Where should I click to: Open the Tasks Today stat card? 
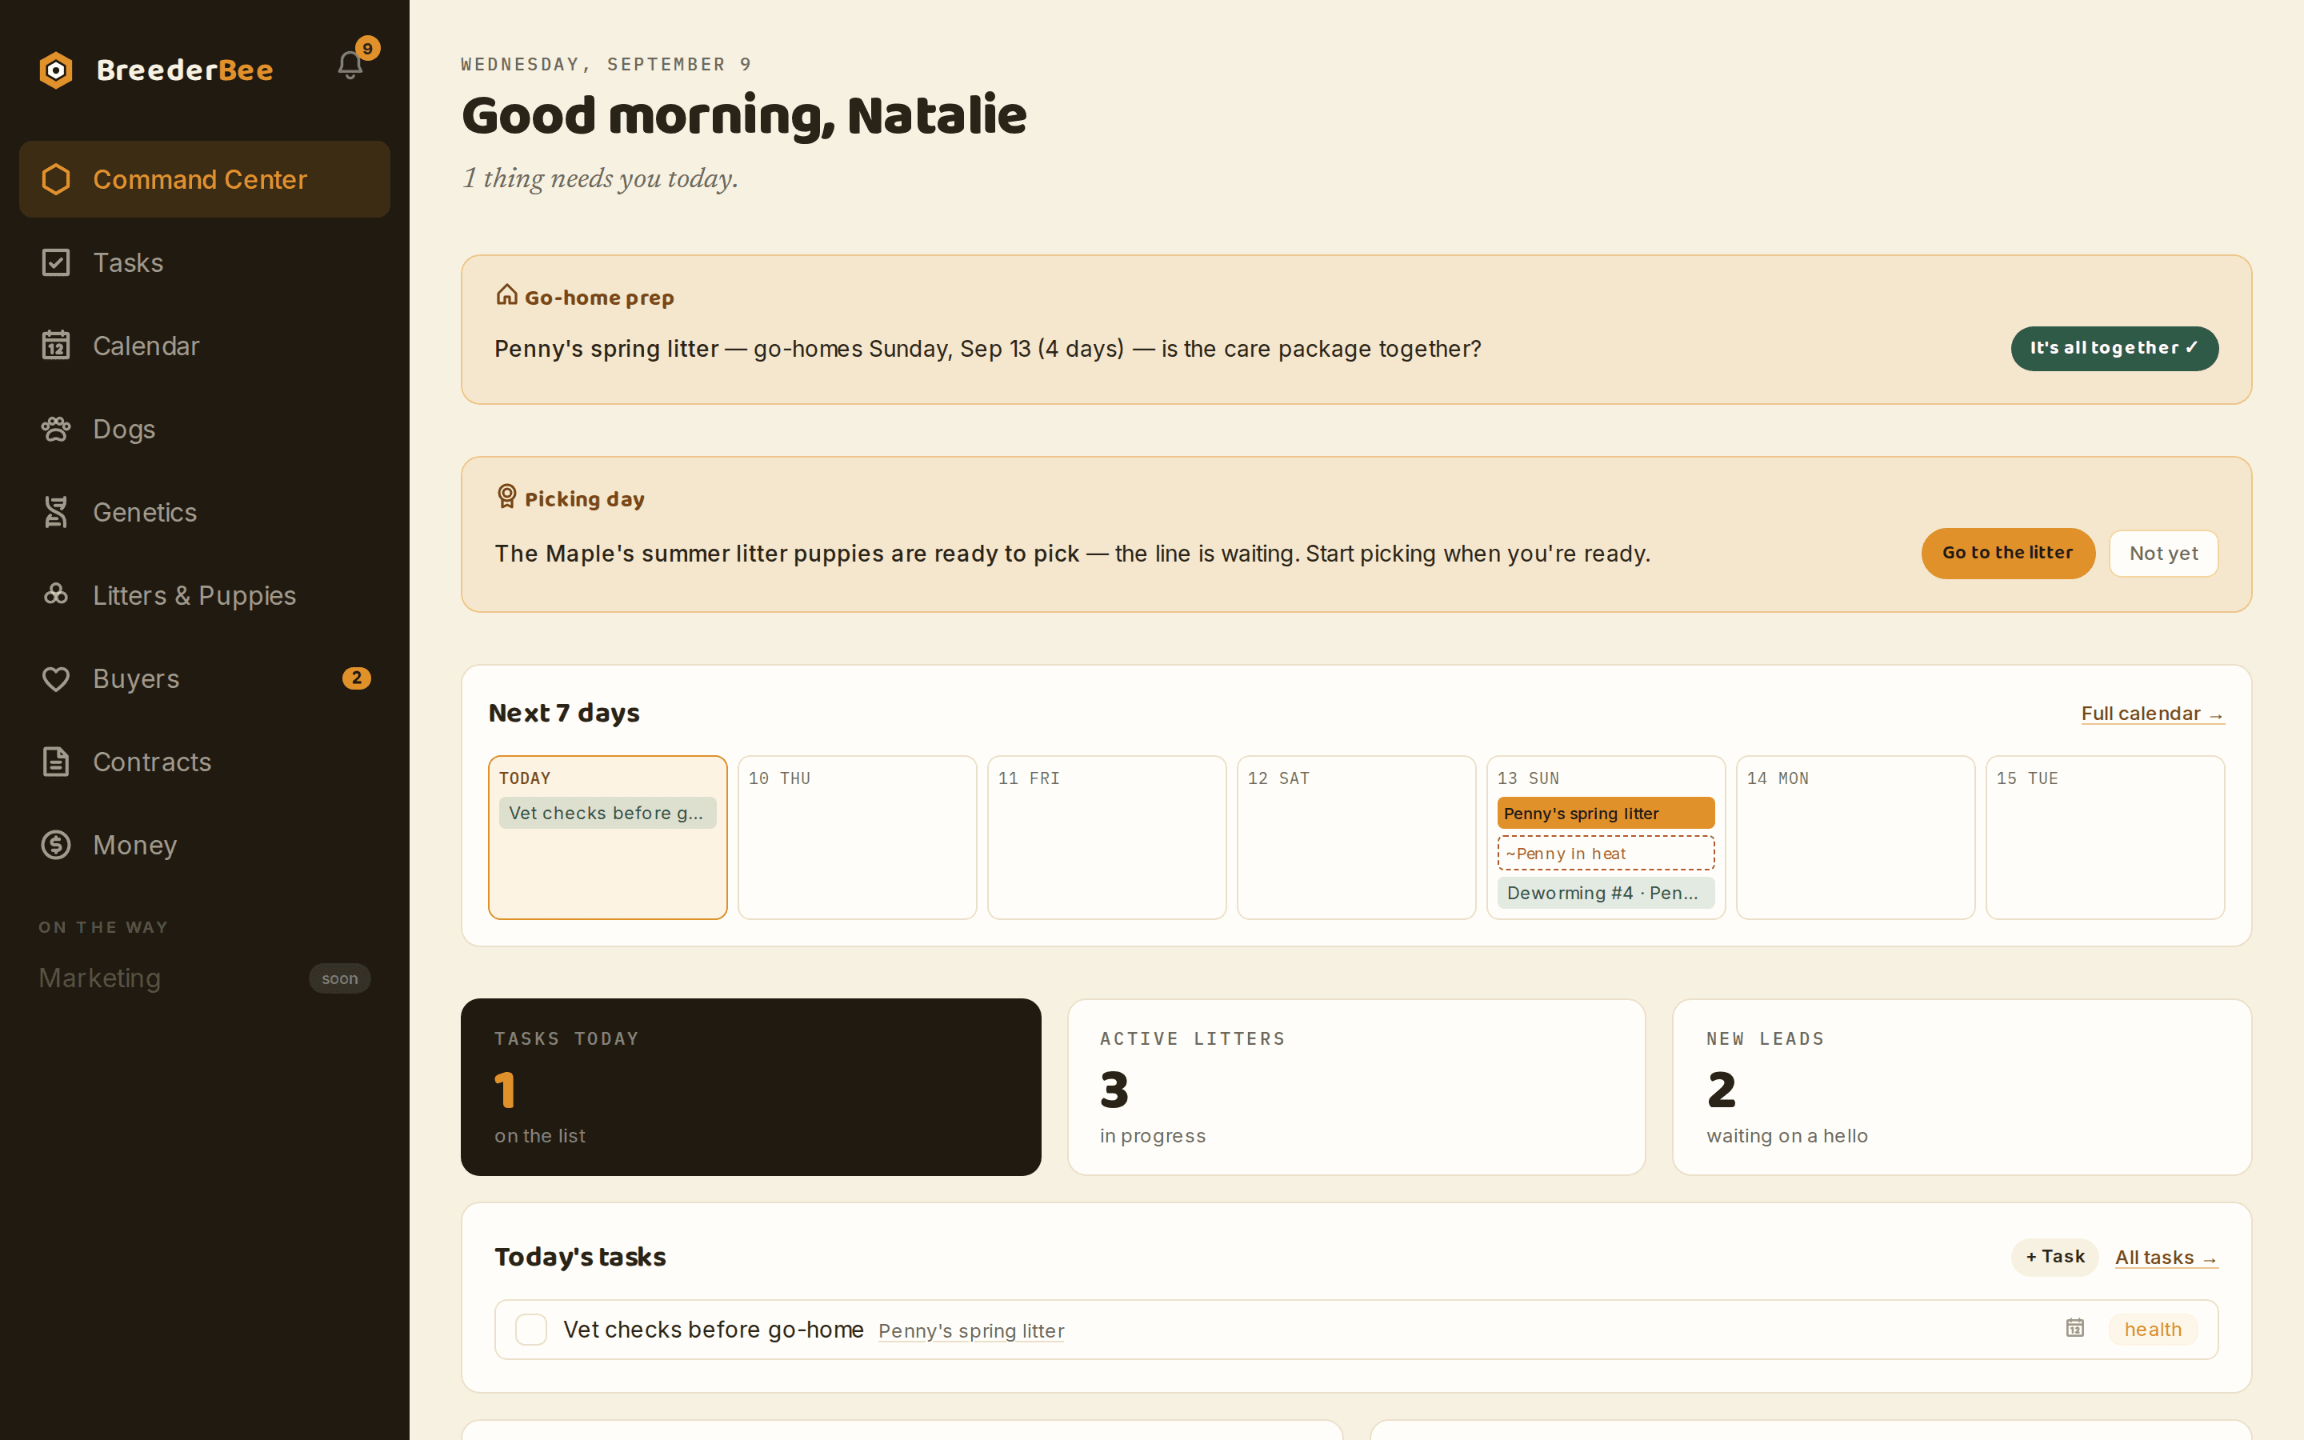(x=751, y=1086)
